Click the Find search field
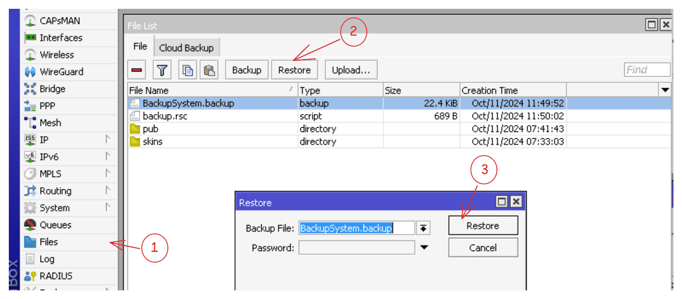 tap(647, 70)
